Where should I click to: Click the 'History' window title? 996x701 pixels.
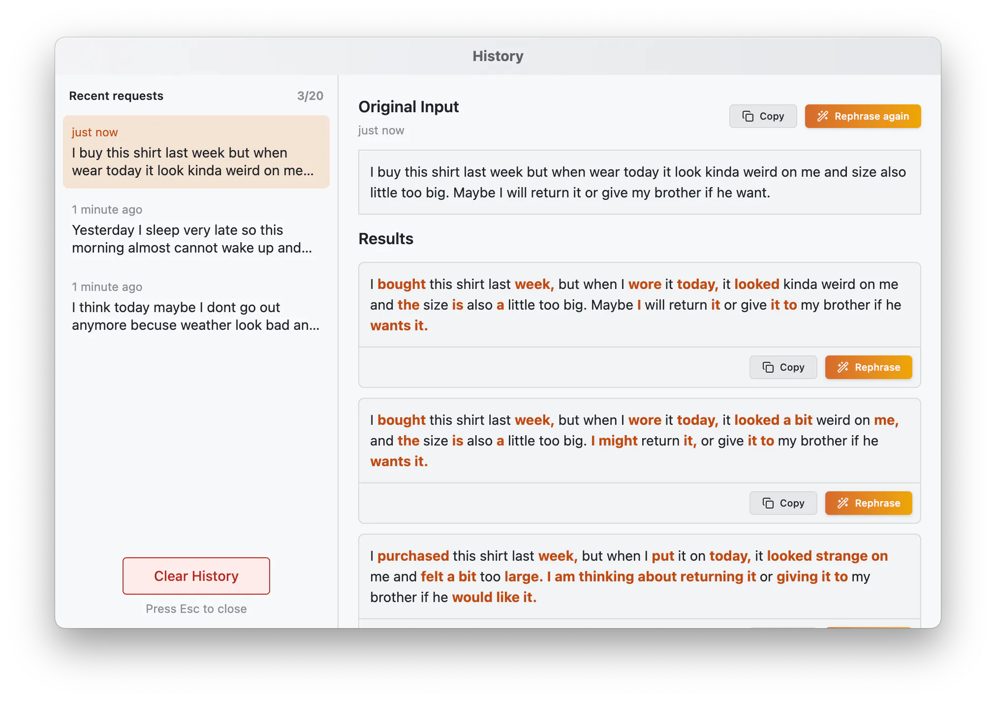(498, 56)
